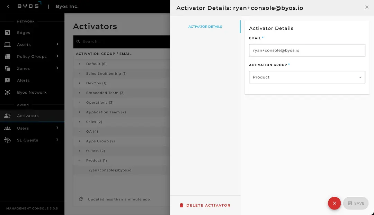
Task: Expand the DevOps (1) group
Action: [x=79, y=83]
